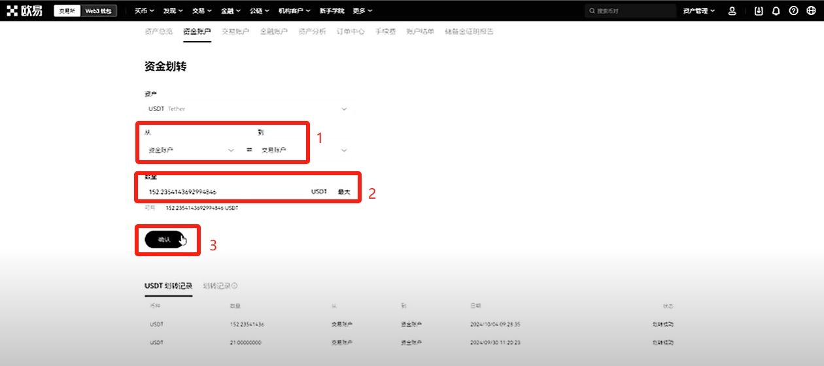This screenshot has height=366, width=824.
Task: Click the OKX 欧易 logo
Action: pos(24,10)
